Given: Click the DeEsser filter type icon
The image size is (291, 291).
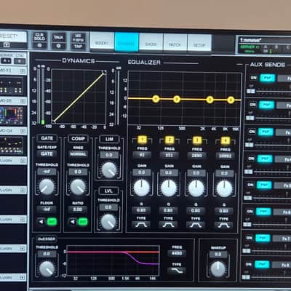Looking at the screenshot, I should pyautogui.click(x=177, y=271).
